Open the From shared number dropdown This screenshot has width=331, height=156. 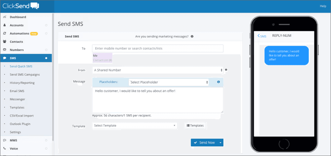point(158,70)
